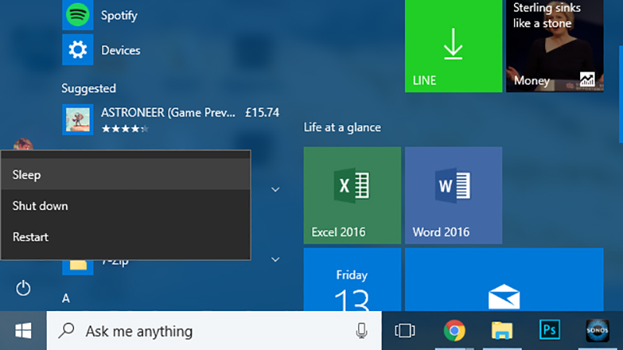Click the Ask me anything search box

click(213, 331)
